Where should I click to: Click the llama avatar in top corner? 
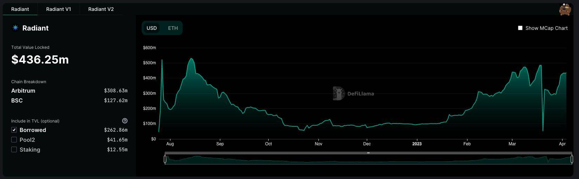pyautogui.click(x=565, y=9)
